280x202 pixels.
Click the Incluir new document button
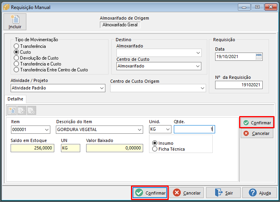pyautogui.click(x=15, y=22)
